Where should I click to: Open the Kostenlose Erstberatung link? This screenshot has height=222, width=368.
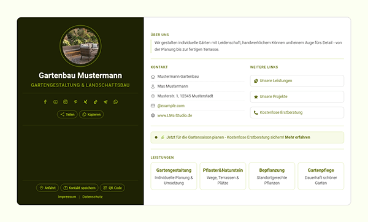[297, 113]
